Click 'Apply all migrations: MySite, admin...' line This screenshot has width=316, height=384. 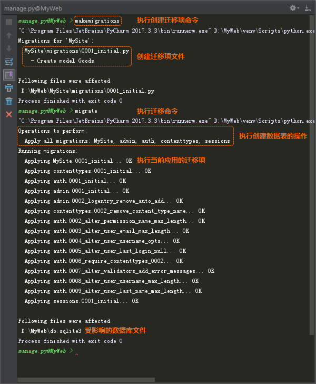[x=127, y=141]
